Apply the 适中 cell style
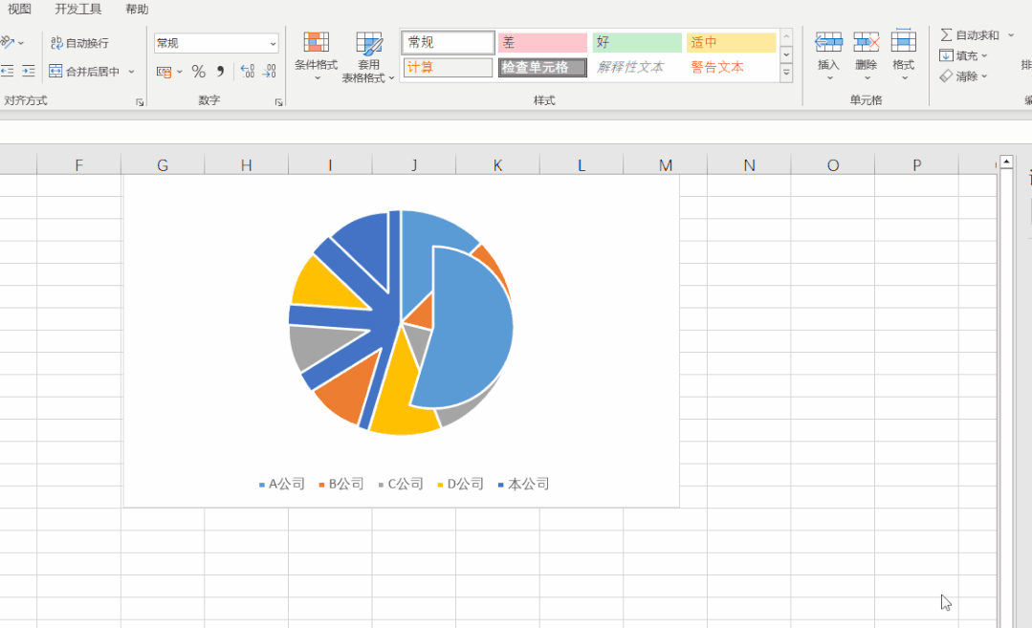This screenshot has height=628, width=1032. (x=732, y=43)
